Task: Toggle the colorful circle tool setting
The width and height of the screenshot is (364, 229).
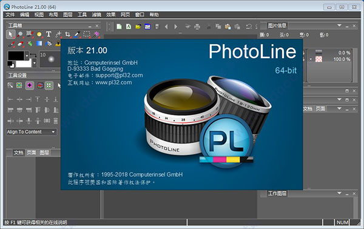Action: coord(19,85)
